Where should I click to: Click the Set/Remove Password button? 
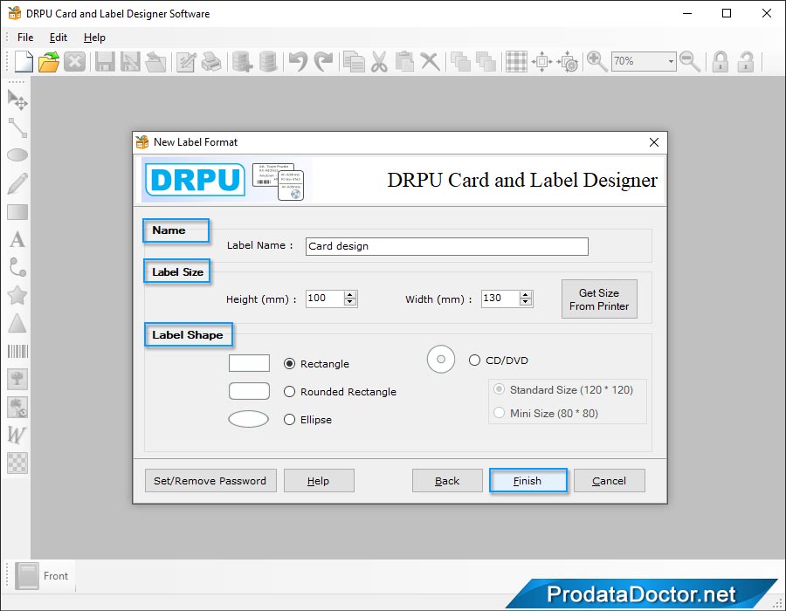(210, 481)
